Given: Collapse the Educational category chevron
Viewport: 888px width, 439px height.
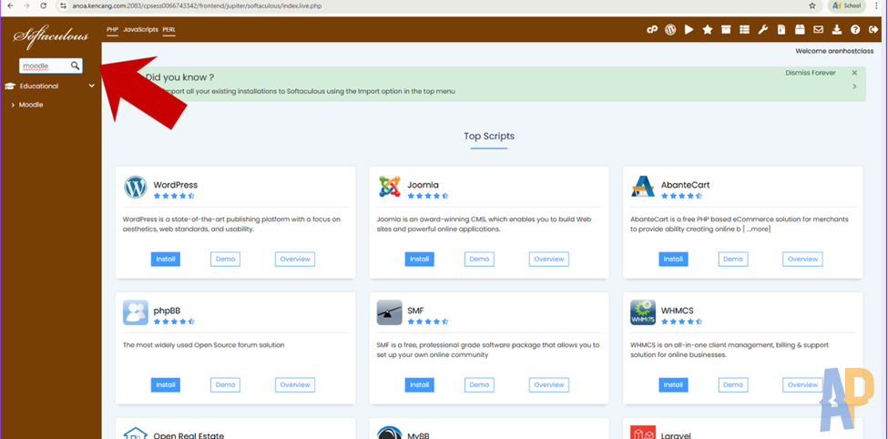Looking at the screenshot, I should 92,86.
